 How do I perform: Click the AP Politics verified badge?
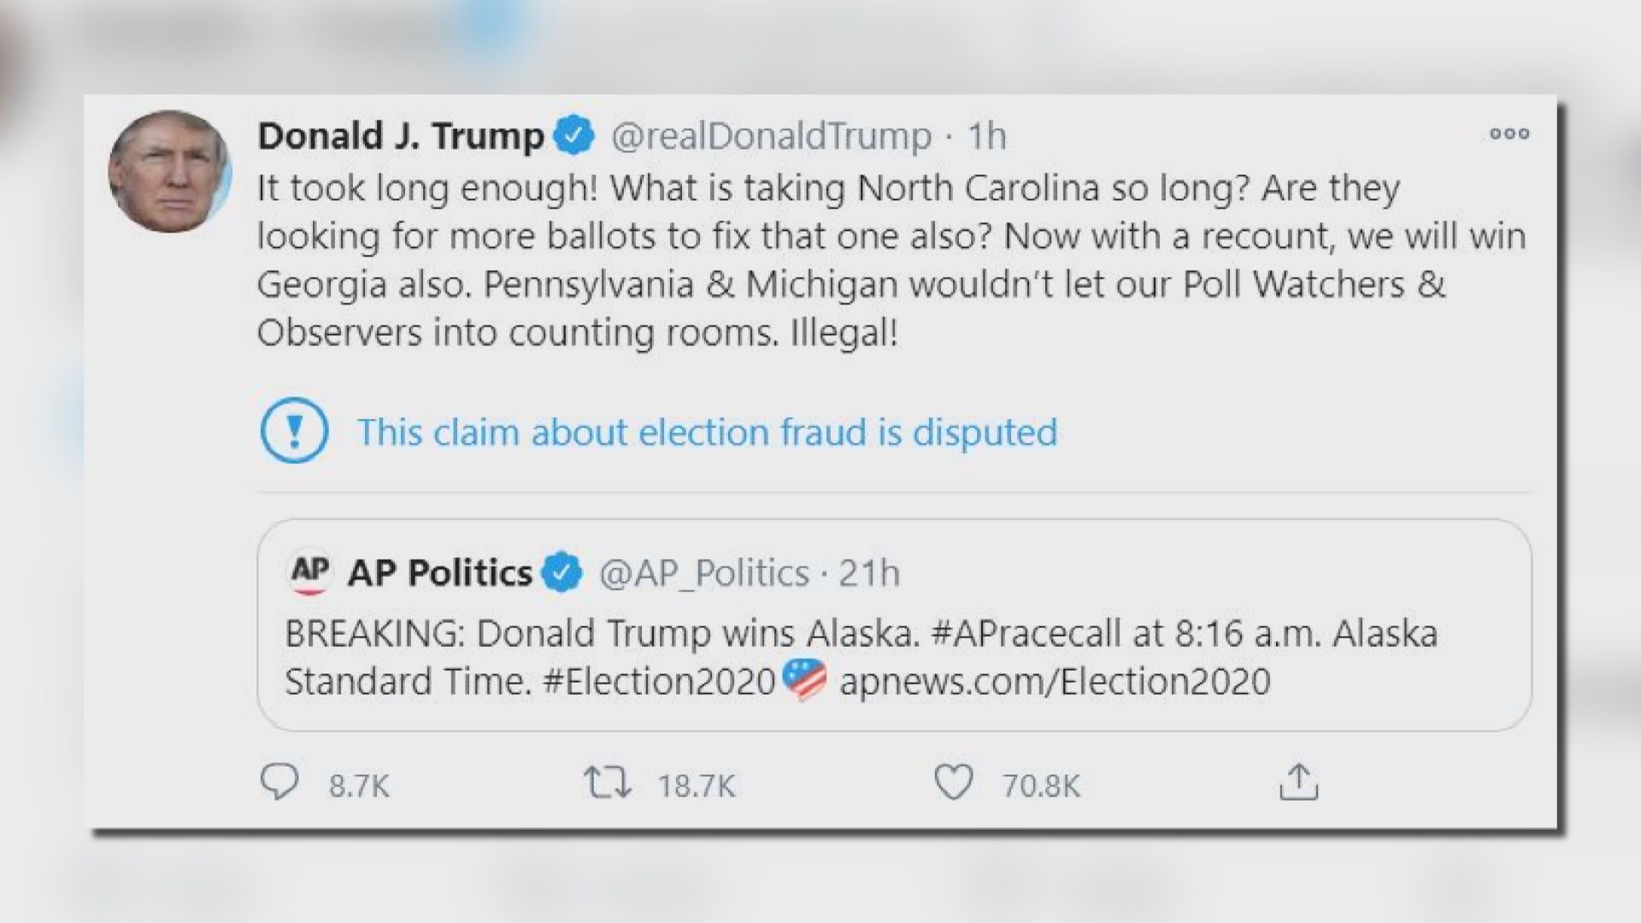(562, 573)
